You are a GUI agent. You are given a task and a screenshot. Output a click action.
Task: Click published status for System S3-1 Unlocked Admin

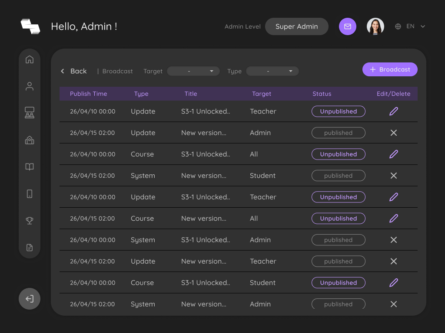pyautogui.click(x=338, y=240)
